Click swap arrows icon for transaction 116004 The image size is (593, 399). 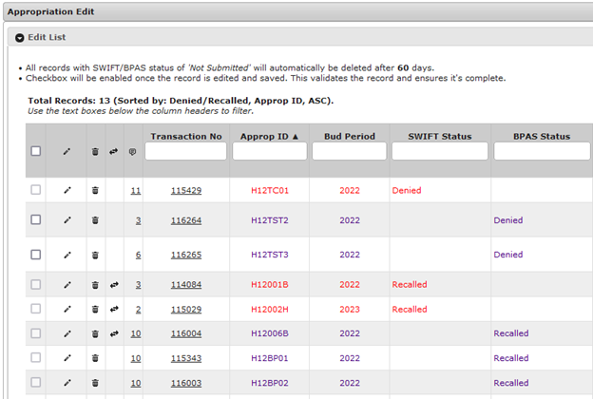(x=114, y=334)
